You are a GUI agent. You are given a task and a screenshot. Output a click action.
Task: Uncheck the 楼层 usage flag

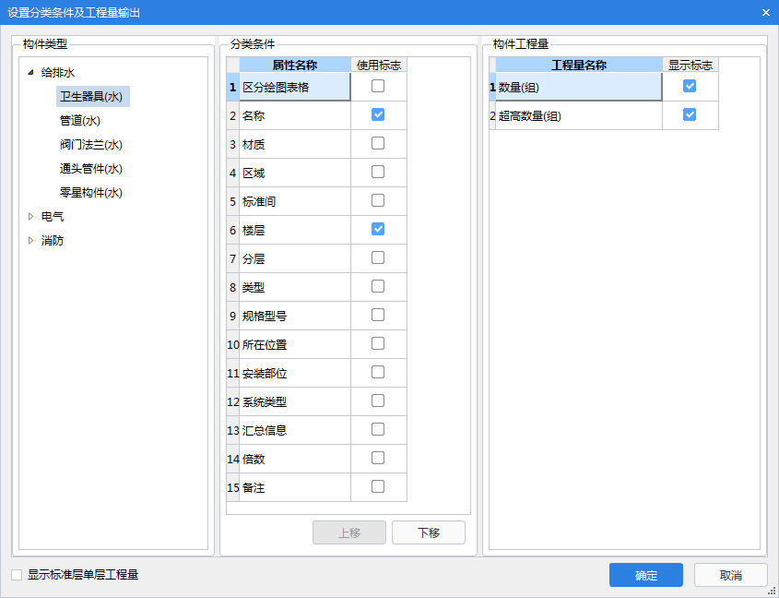(x=378, y=229)
